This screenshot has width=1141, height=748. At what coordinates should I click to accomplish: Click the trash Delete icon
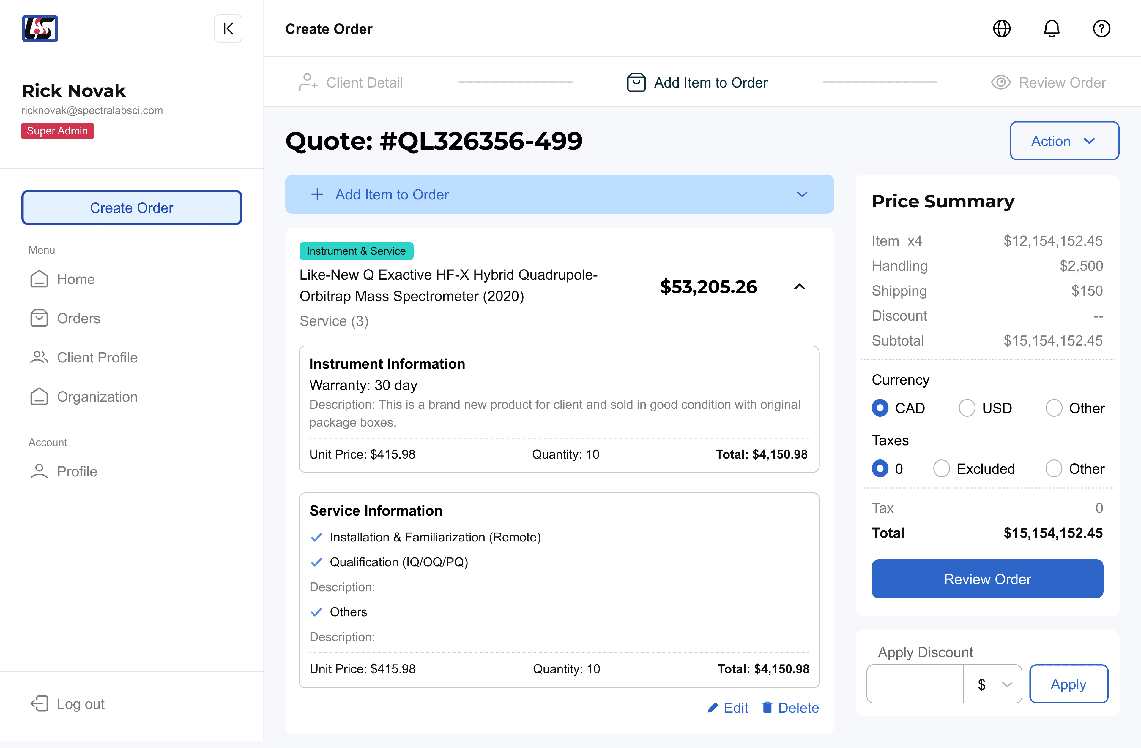click(x=767, y=707)
